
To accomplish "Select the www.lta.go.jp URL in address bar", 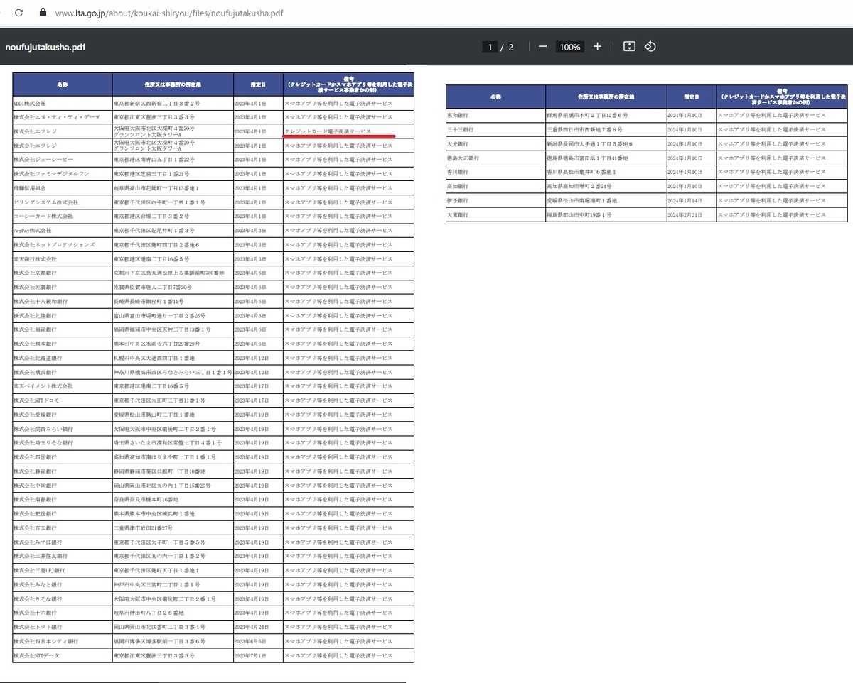I will coord(169,13).
